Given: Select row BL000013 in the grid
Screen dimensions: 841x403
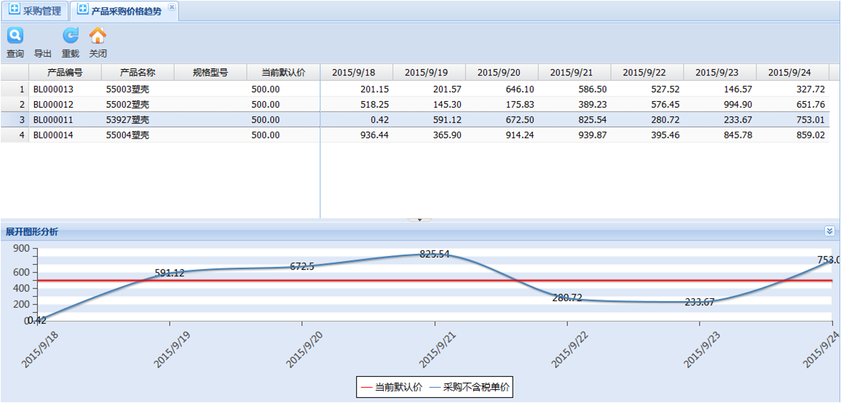Looking at the screenshot, I should pyautogui.click(x=53, y=89).
